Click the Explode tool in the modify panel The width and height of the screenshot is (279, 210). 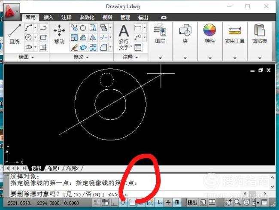click(83, 47)
